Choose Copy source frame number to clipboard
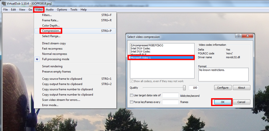The height and width of the screenshot is (131, 269). point(75,89)
